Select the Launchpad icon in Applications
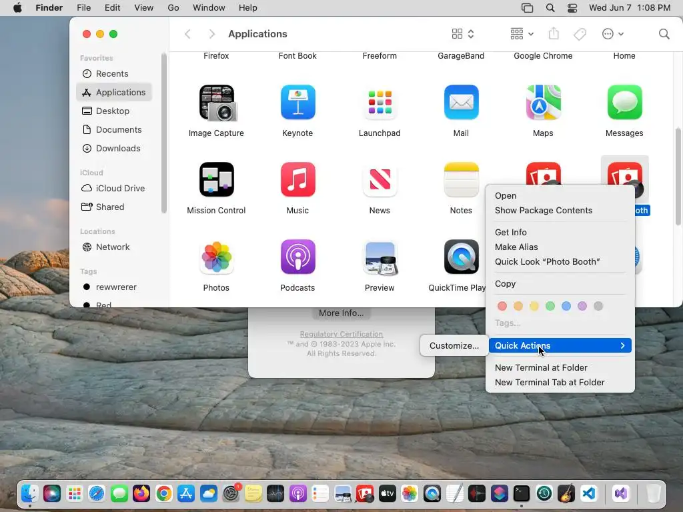 (380, 102)
